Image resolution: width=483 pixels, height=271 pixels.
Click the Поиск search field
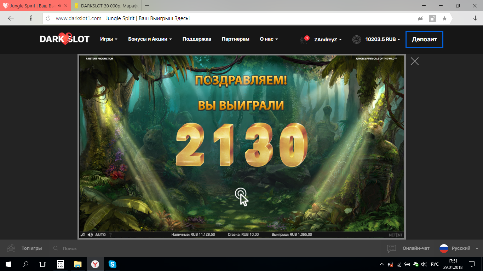coord(70,248)
